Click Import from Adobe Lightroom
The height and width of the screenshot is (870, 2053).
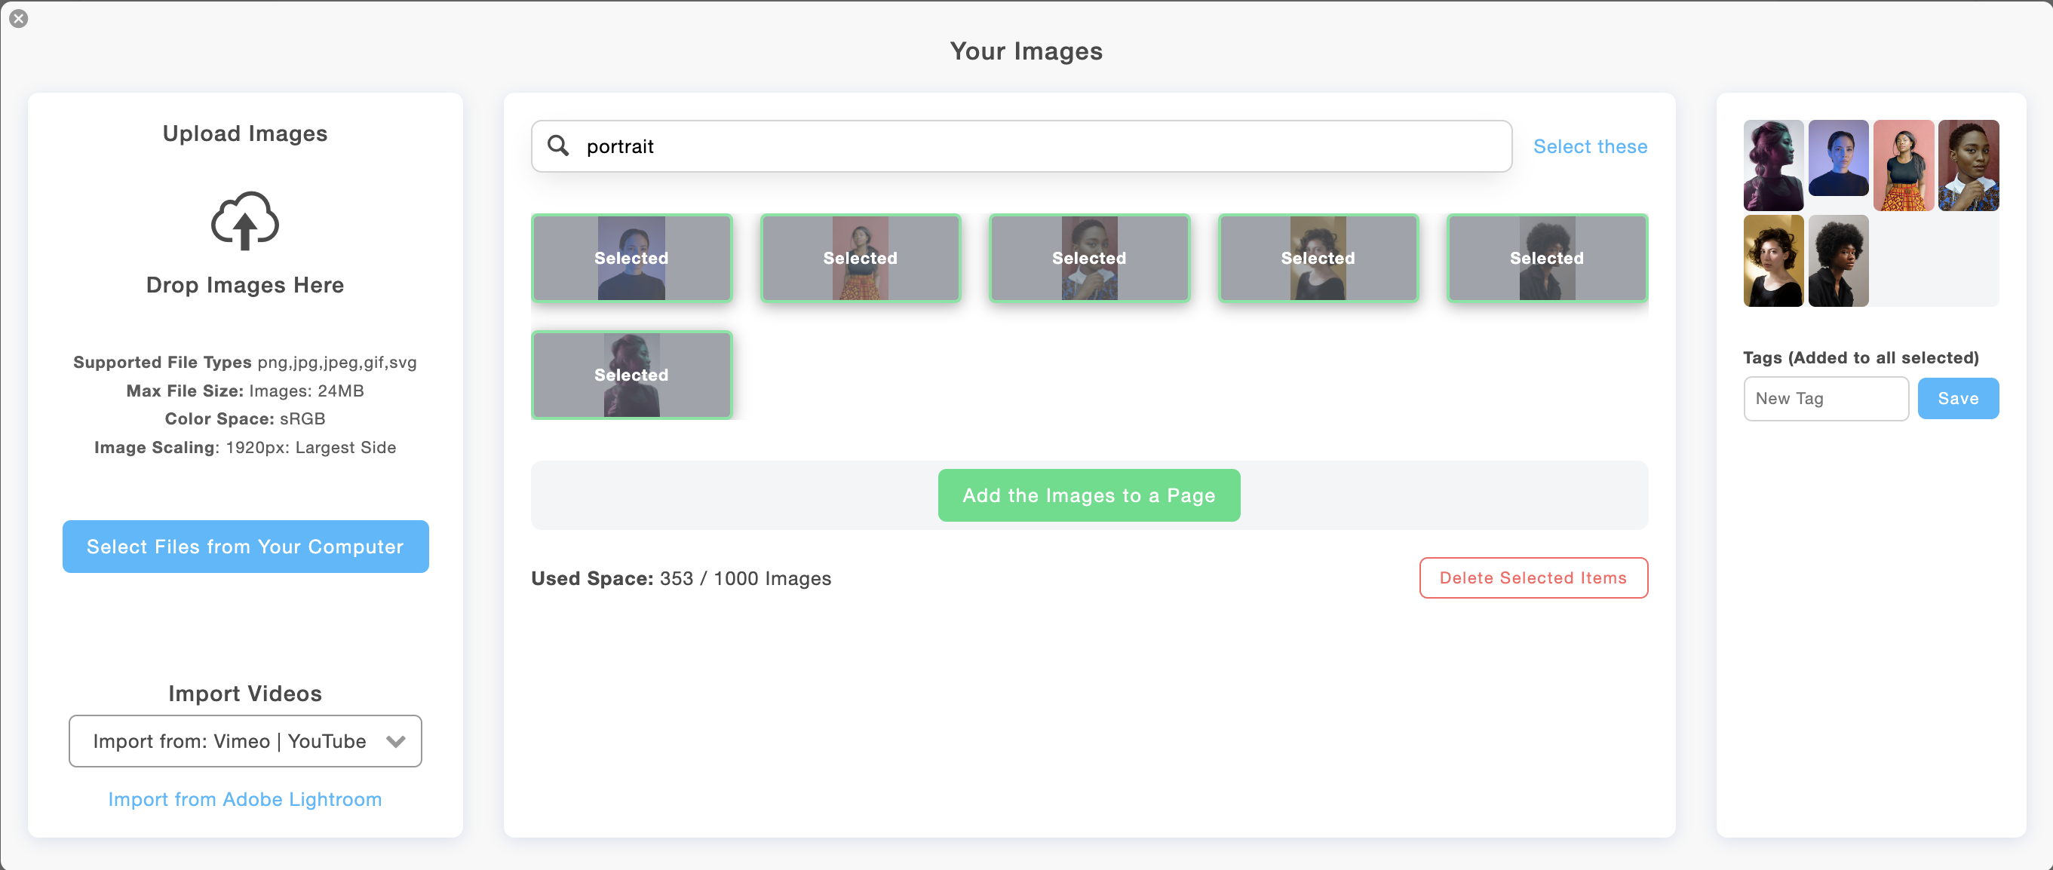tap(244, 799)
